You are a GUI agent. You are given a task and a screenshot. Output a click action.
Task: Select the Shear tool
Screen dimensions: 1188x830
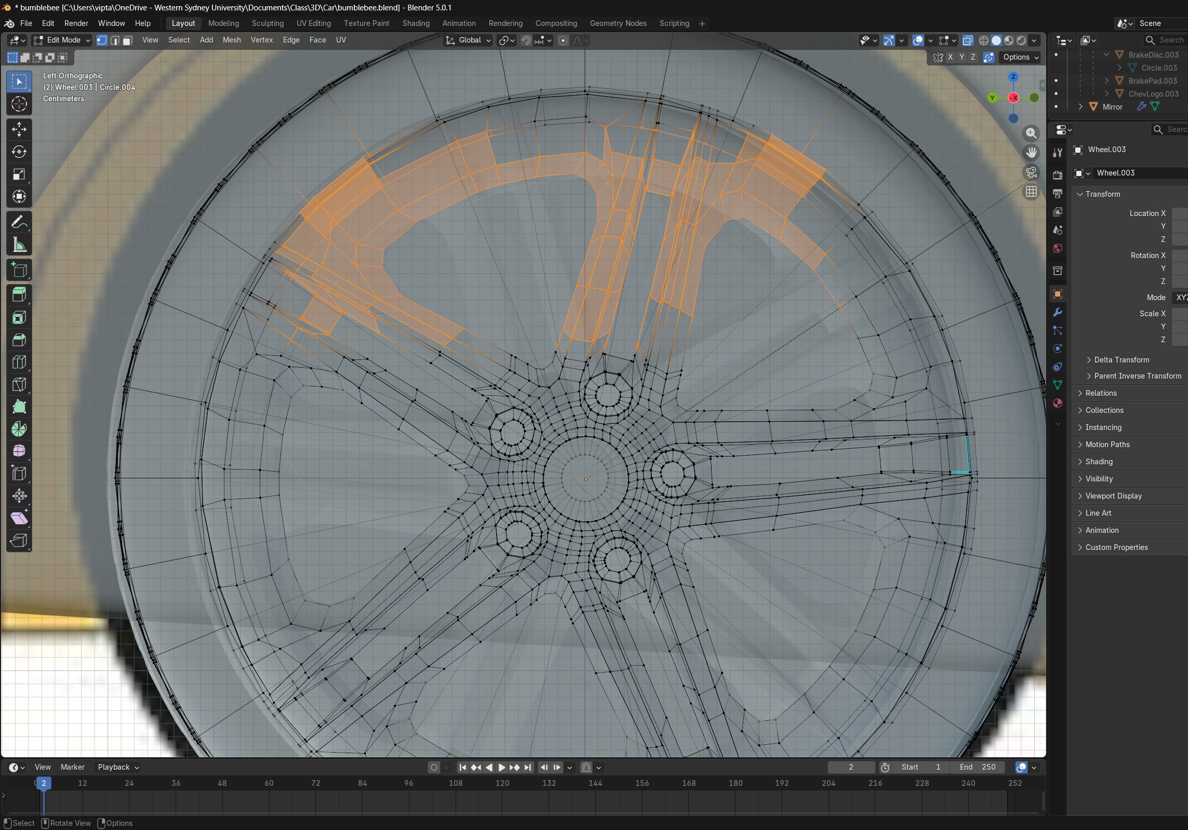[x=19, y=518]
